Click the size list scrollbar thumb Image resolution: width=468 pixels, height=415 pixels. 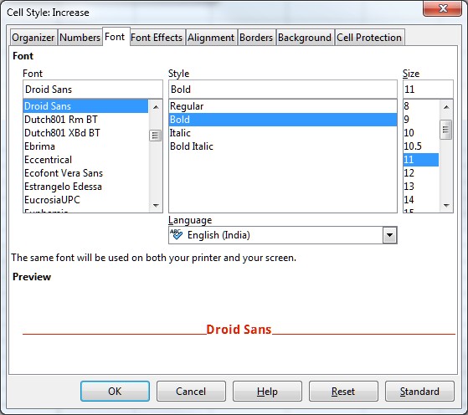tap(446, 130)
